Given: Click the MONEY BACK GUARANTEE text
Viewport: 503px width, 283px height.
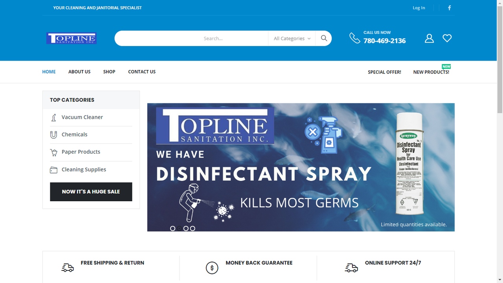Looking at the screenshot, I should coord(259,263).
